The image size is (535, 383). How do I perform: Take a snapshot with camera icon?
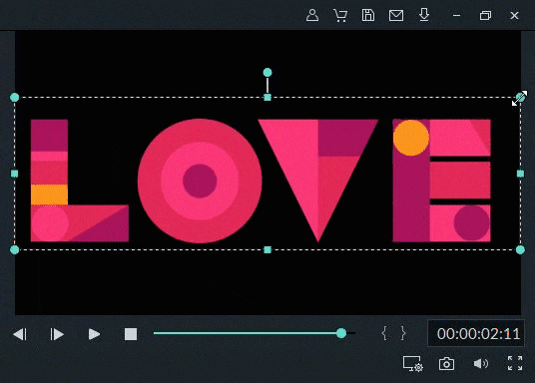[x=446, y=364]
